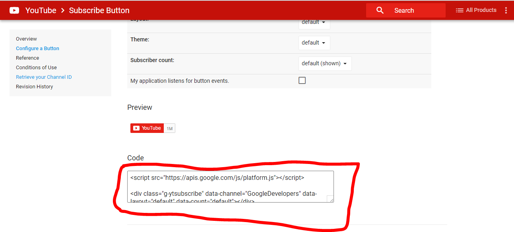Click the 'Code' section heading
514x232 pixels.
(136, 158)
